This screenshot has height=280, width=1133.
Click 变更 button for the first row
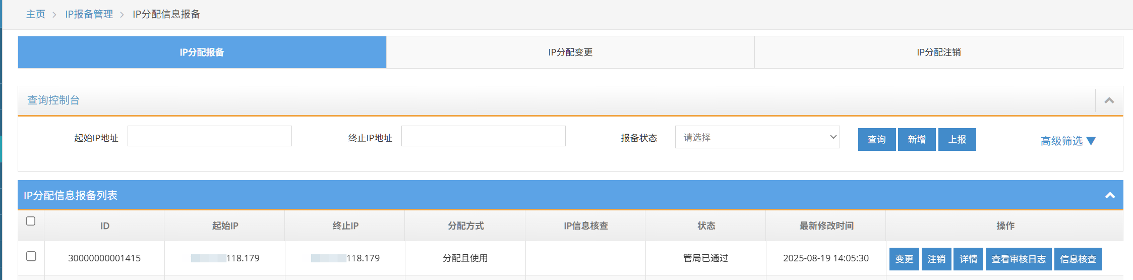pos(904,259)
